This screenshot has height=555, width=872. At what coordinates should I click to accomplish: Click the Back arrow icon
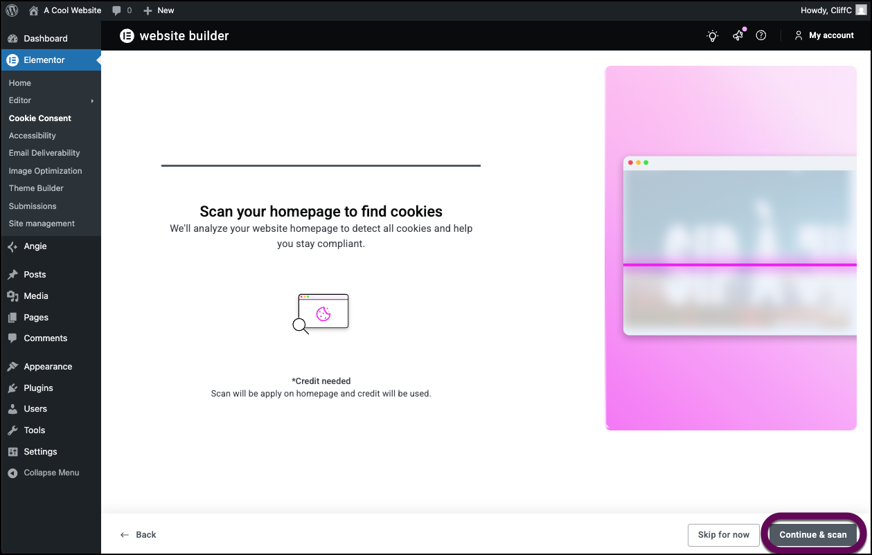125,535
